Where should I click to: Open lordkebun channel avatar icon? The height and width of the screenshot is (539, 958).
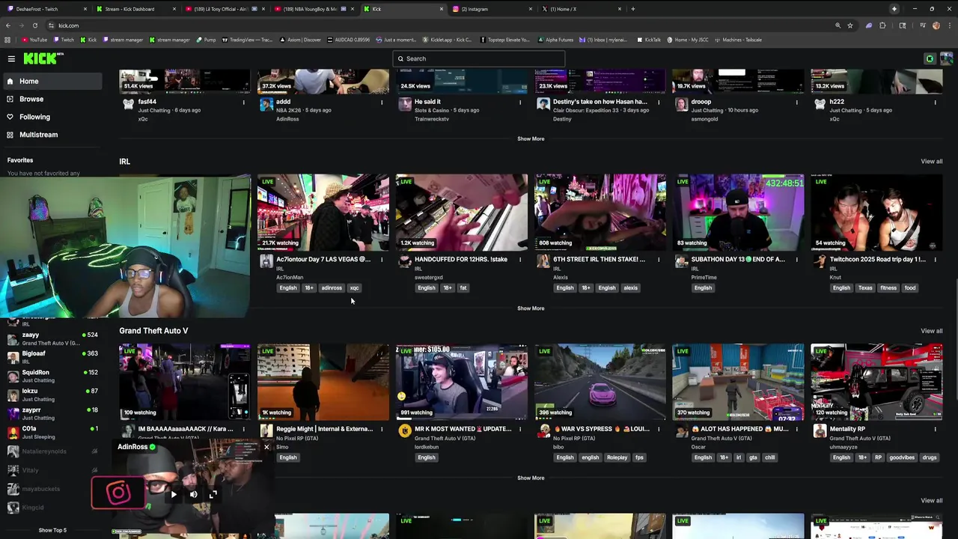pos(405,430)
